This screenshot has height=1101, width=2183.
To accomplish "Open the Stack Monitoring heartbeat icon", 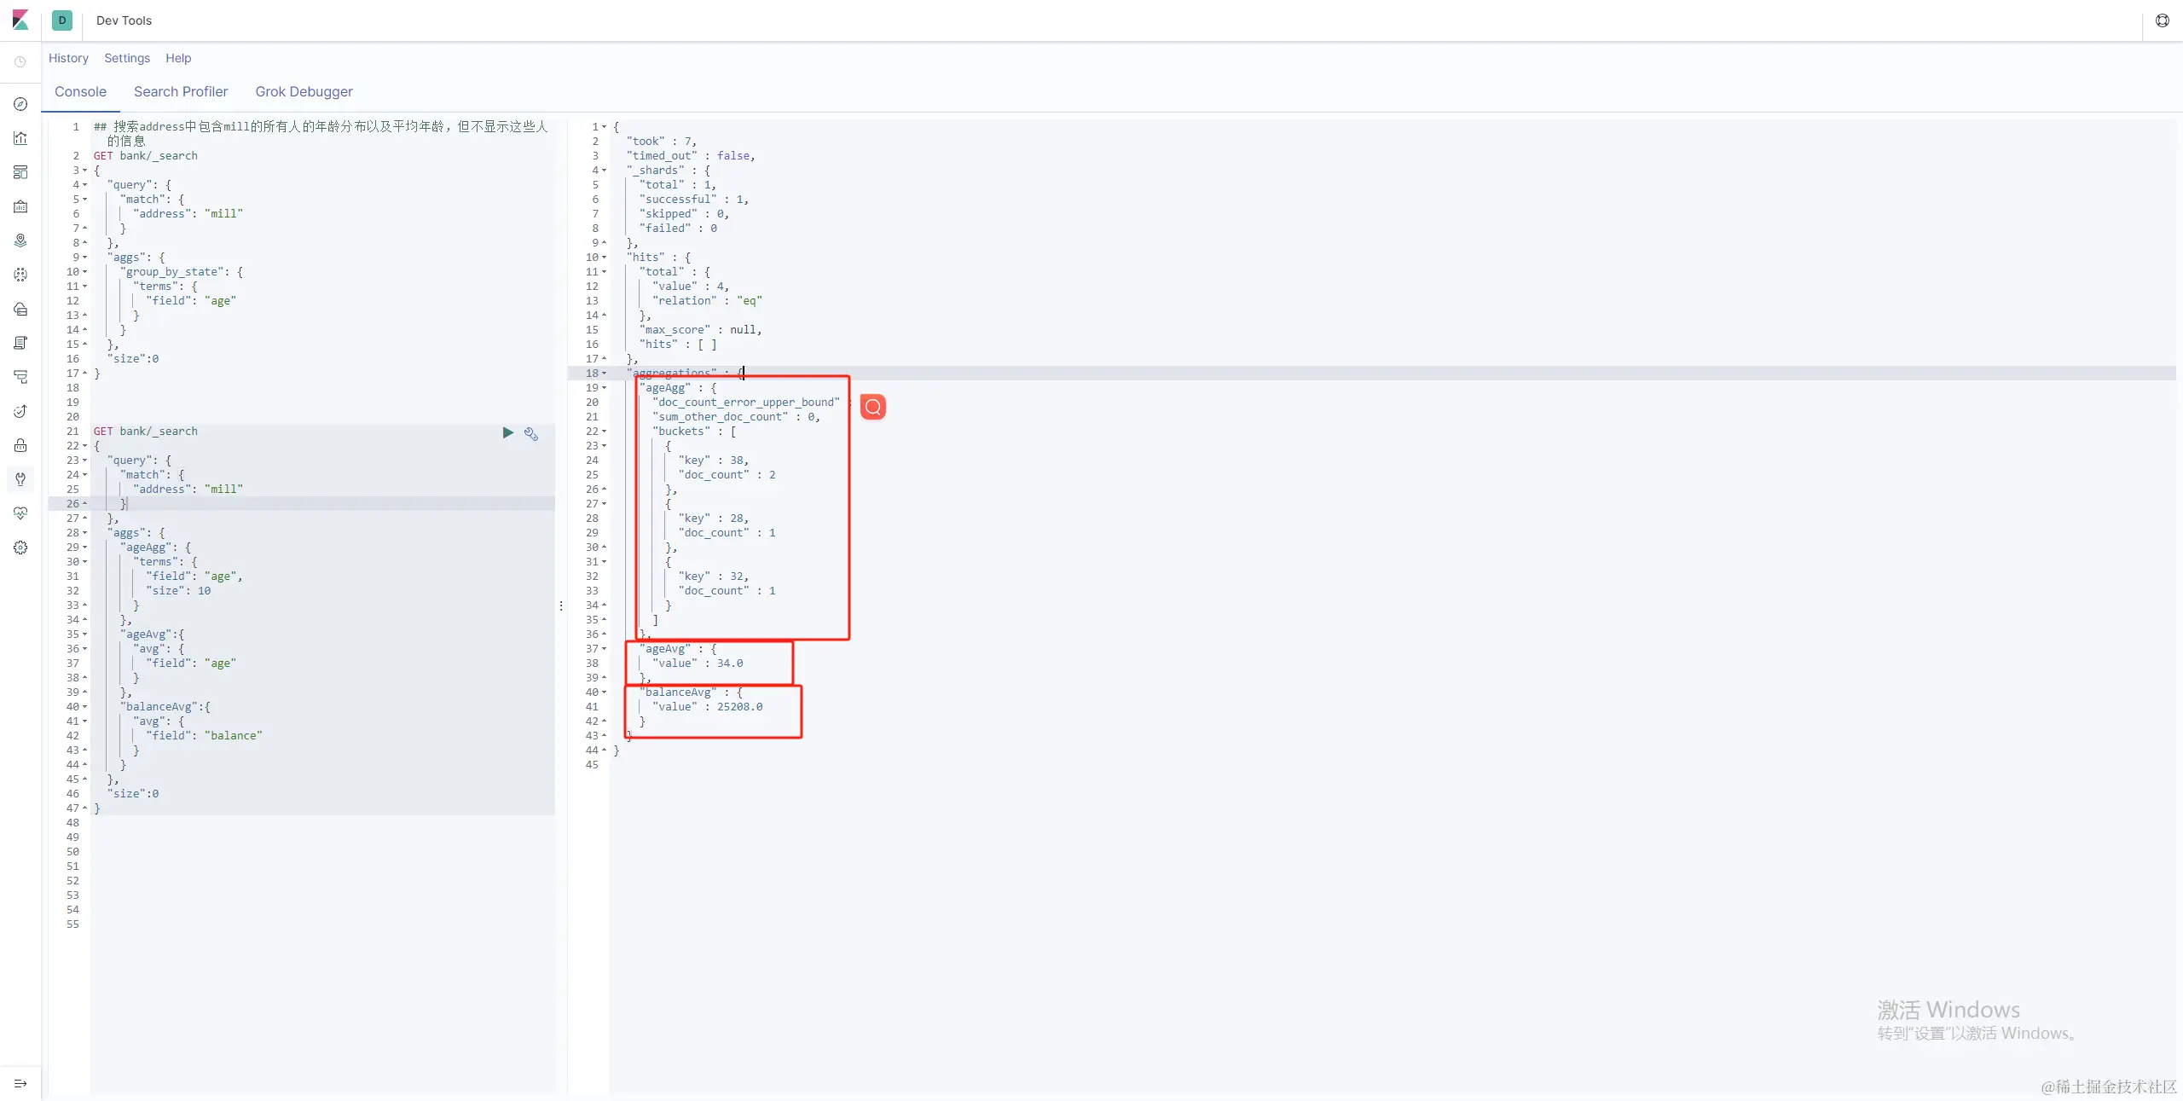I will pyautogui.click(x=20, y=513).
